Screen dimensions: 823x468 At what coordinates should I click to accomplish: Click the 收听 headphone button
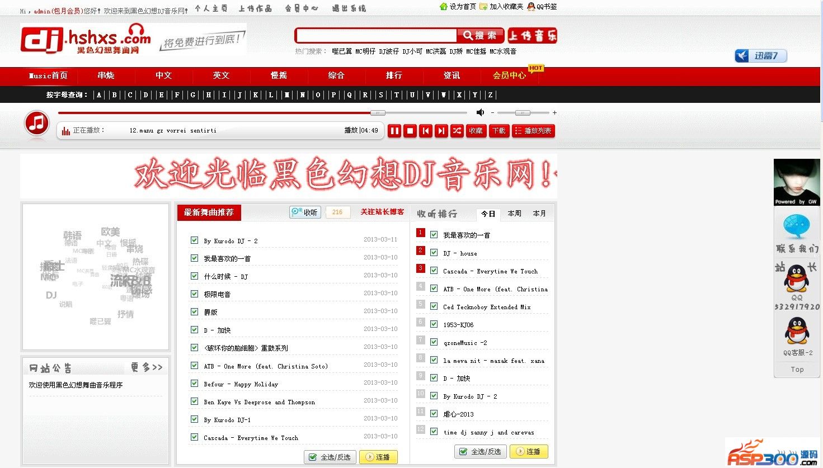click(305, 212)
